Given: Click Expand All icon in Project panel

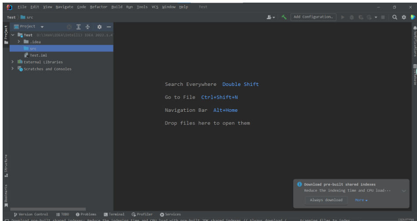Looking at the screenshot, I should point(79,27).
